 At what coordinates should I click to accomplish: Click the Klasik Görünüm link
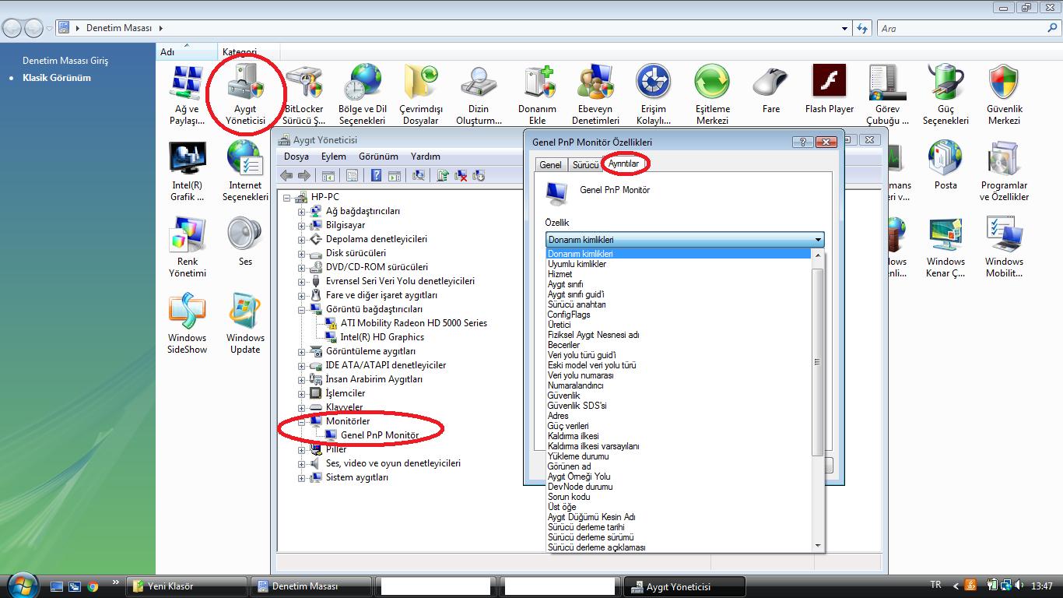coord(57,78)
